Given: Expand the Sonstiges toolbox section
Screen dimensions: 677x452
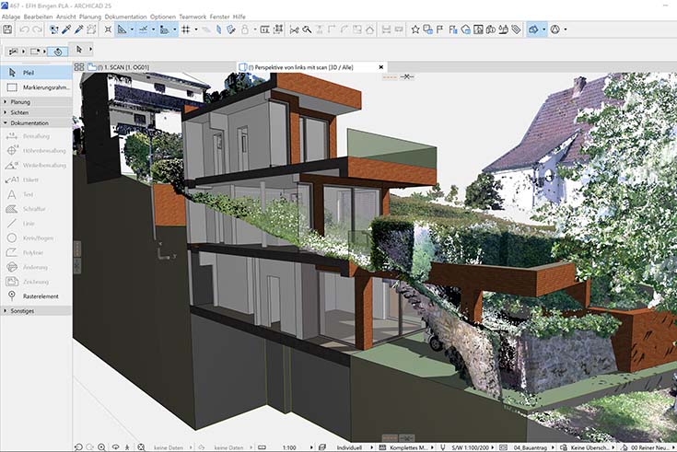Looking at the screenshot, I should tap(22, 311).
